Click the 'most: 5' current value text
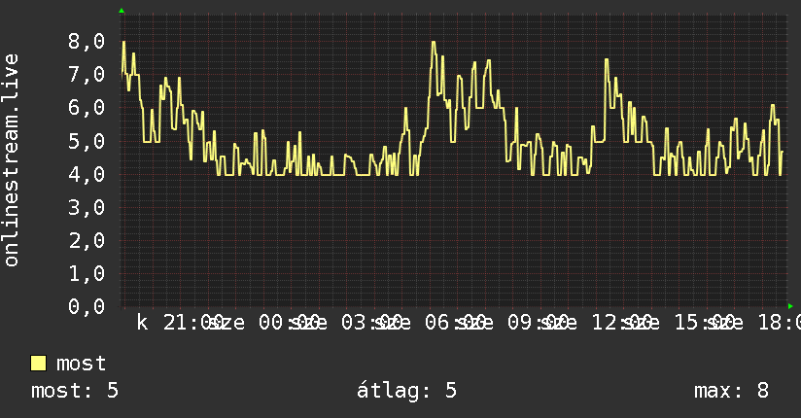The width and height of the screenshot is (801, 418). tap(75, 391)
